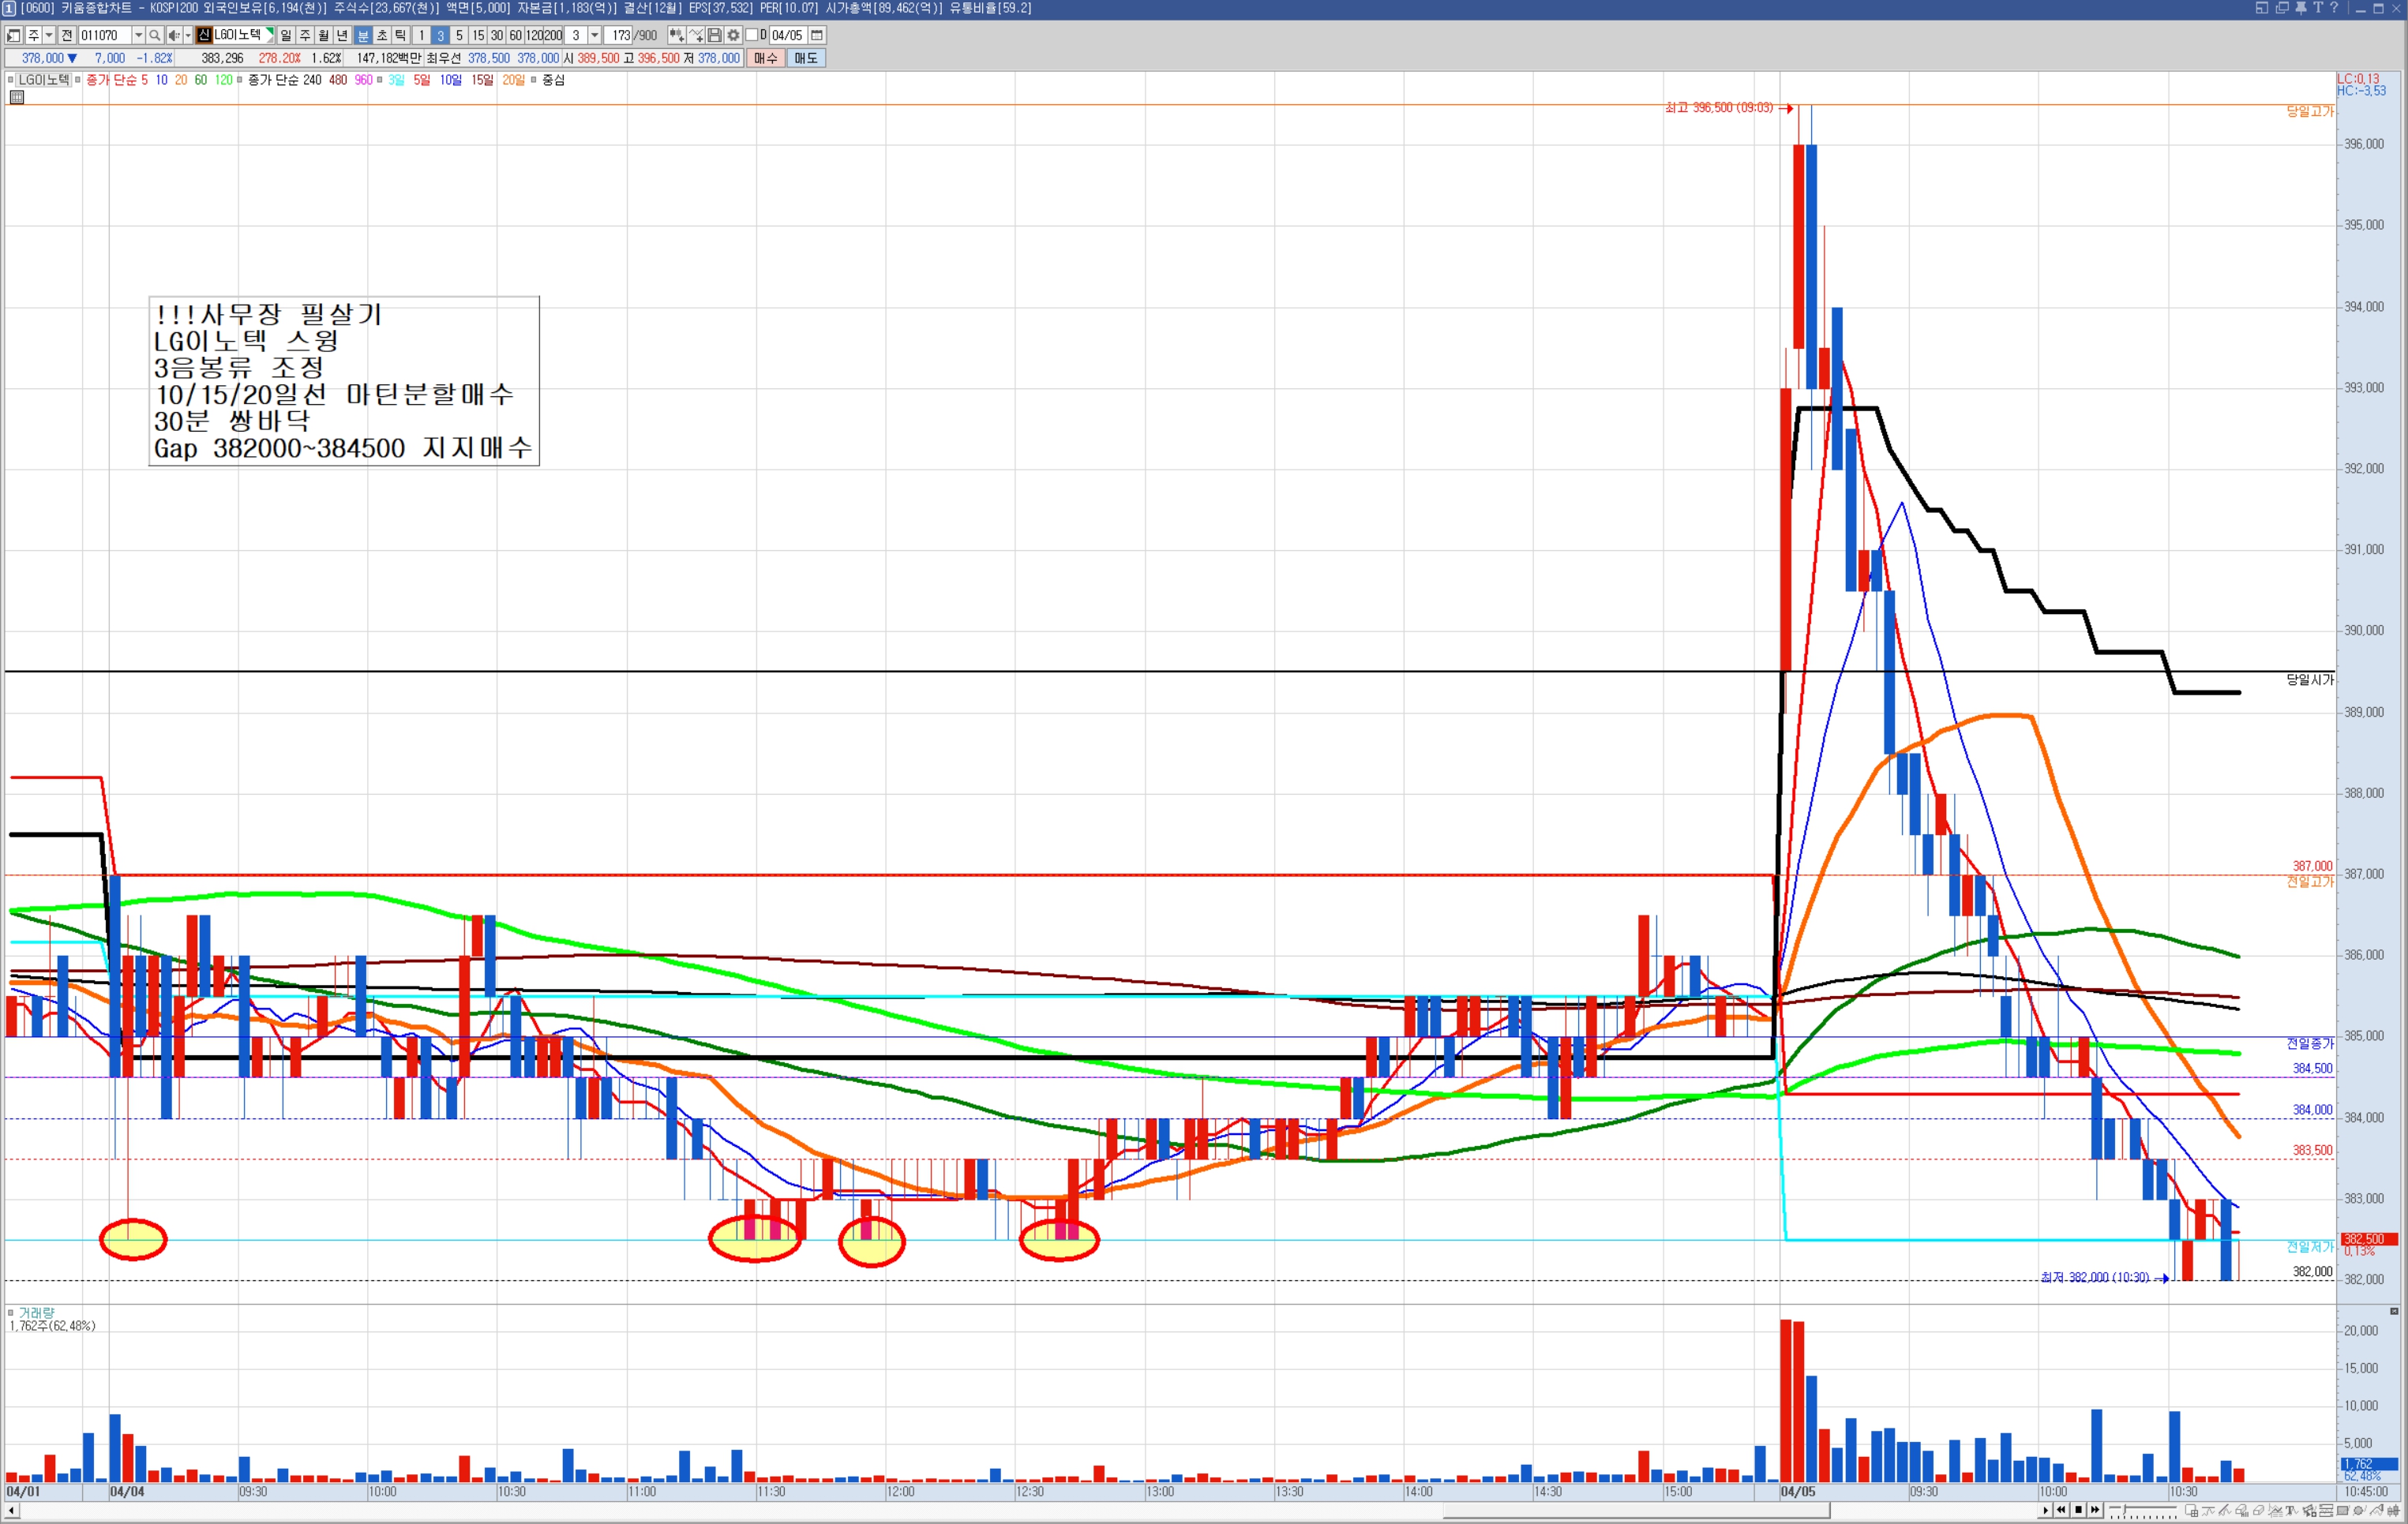Click the save chart floppy disk icon
Screen dimensions: 2408x1524
click(714, 35)
